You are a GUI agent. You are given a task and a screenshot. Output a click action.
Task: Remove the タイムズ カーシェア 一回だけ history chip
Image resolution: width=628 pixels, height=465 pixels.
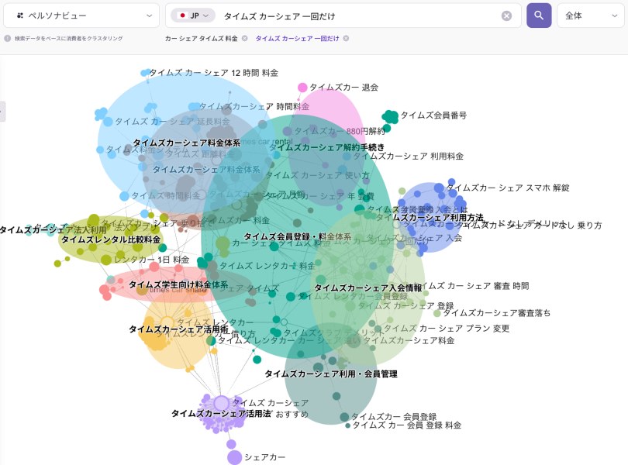pos(346,39)
